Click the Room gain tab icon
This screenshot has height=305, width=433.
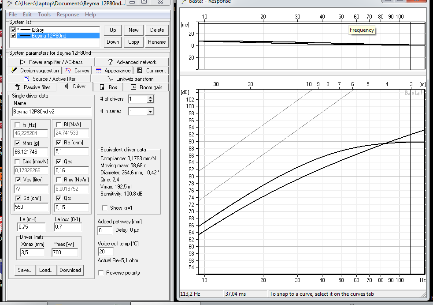point(133,87)
